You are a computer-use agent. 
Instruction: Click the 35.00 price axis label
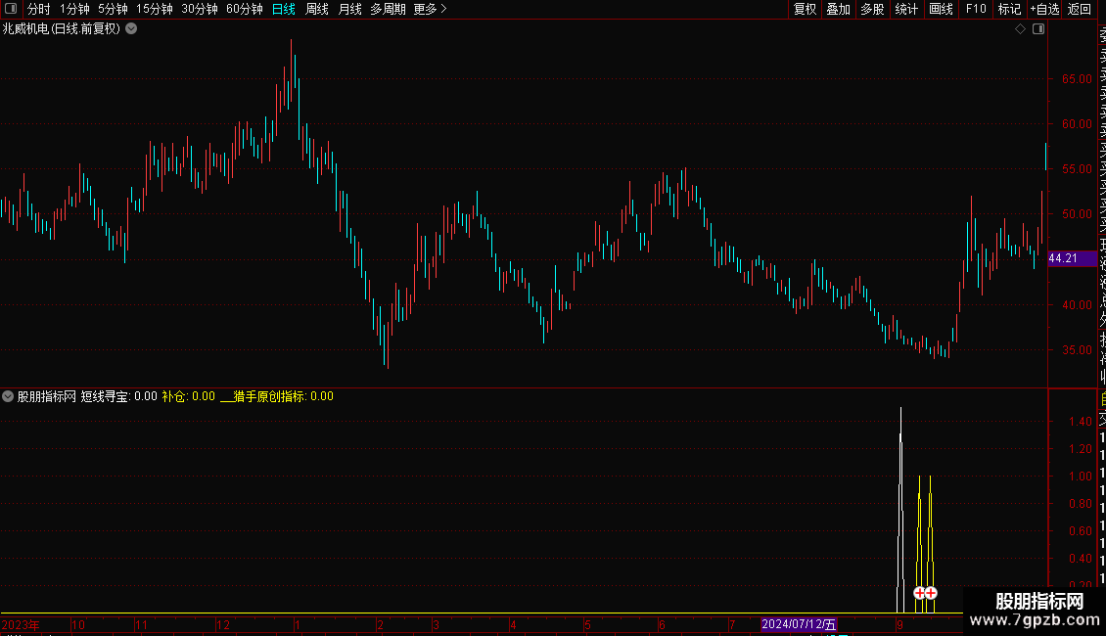1077,349
